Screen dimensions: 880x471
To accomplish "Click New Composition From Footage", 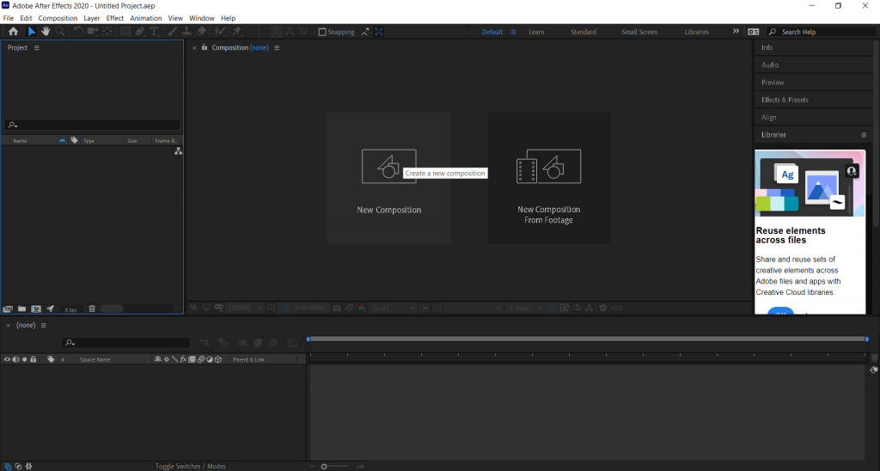I will 548,178.
